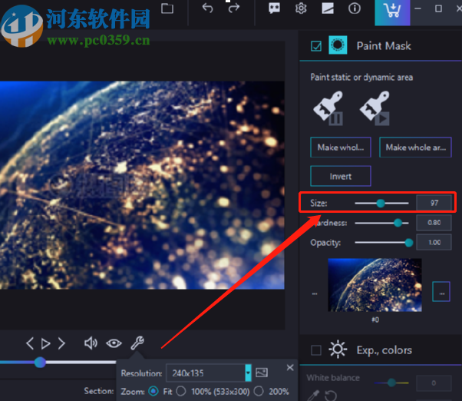Click the Invert mask button
The image size is (462, 401).
341,176
